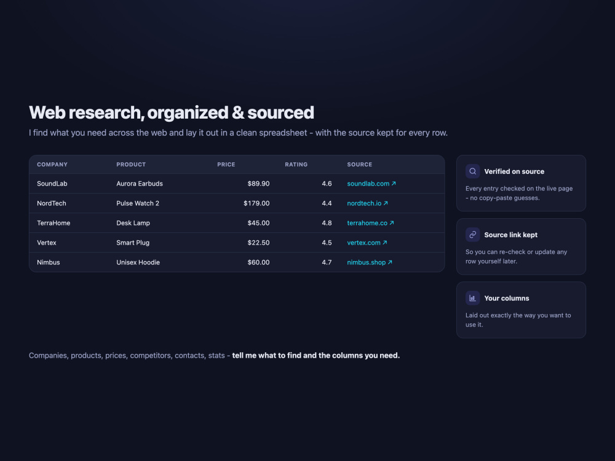Open the vertex.com source link
Image resolution: width=615 pixels, height=461 pixels.
[367, 243]
